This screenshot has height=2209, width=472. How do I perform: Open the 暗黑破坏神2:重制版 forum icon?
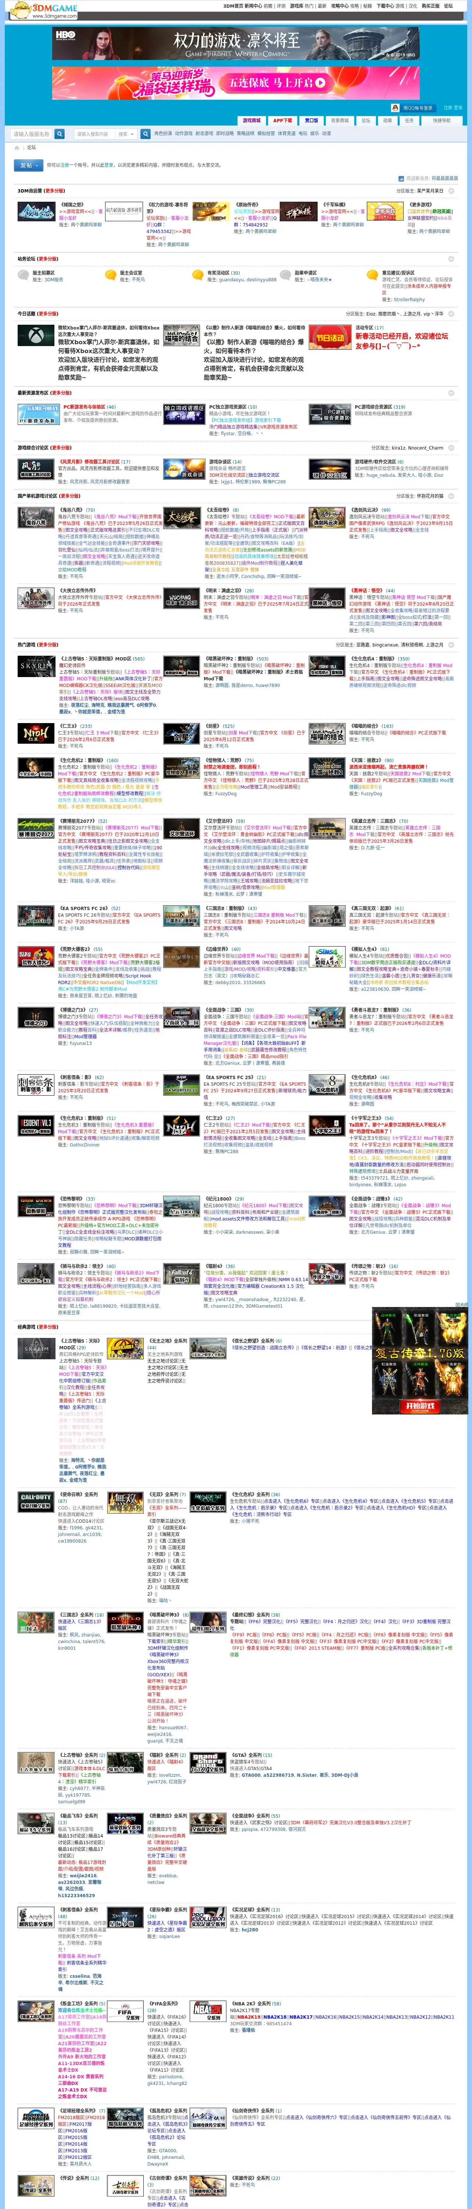tap(182, 666)
